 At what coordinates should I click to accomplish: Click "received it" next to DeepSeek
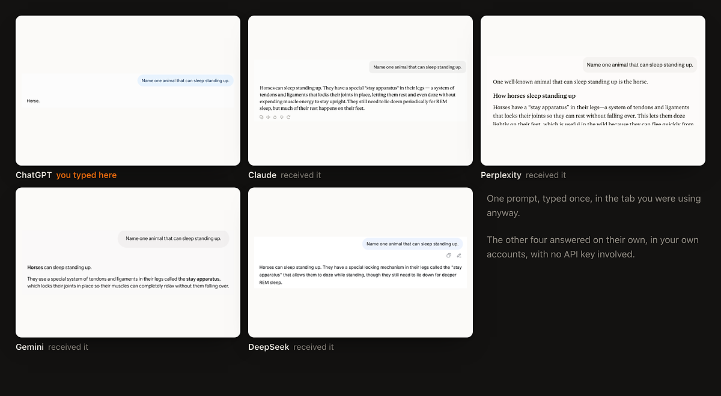[x=314, y=347]
